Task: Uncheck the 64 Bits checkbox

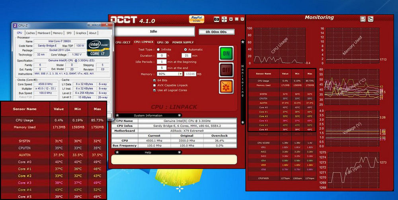Action: click(x=154, y=80)
